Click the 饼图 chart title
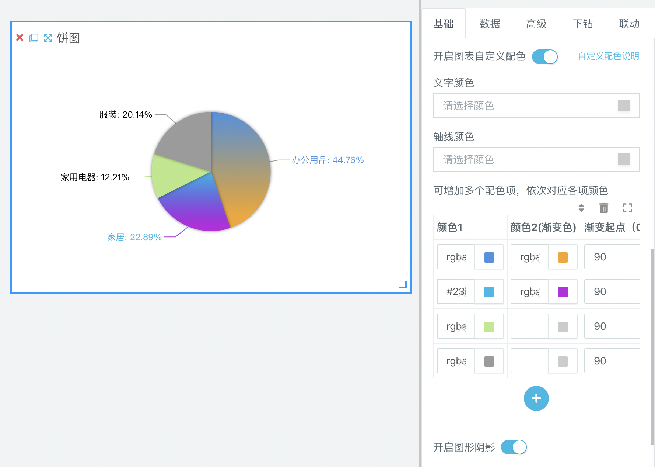Screen dimensions: 655x467 69,38
